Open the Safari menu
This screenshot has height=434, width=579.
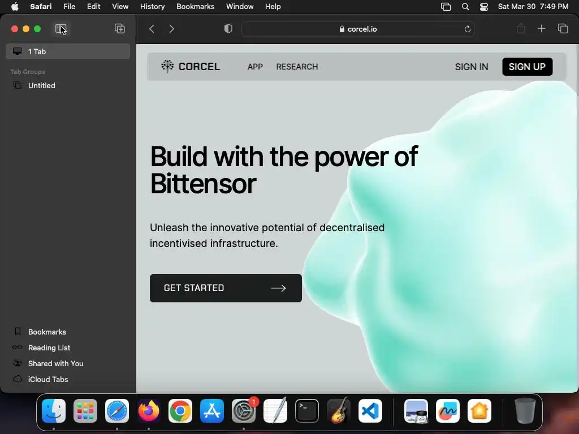coord(41,7)
